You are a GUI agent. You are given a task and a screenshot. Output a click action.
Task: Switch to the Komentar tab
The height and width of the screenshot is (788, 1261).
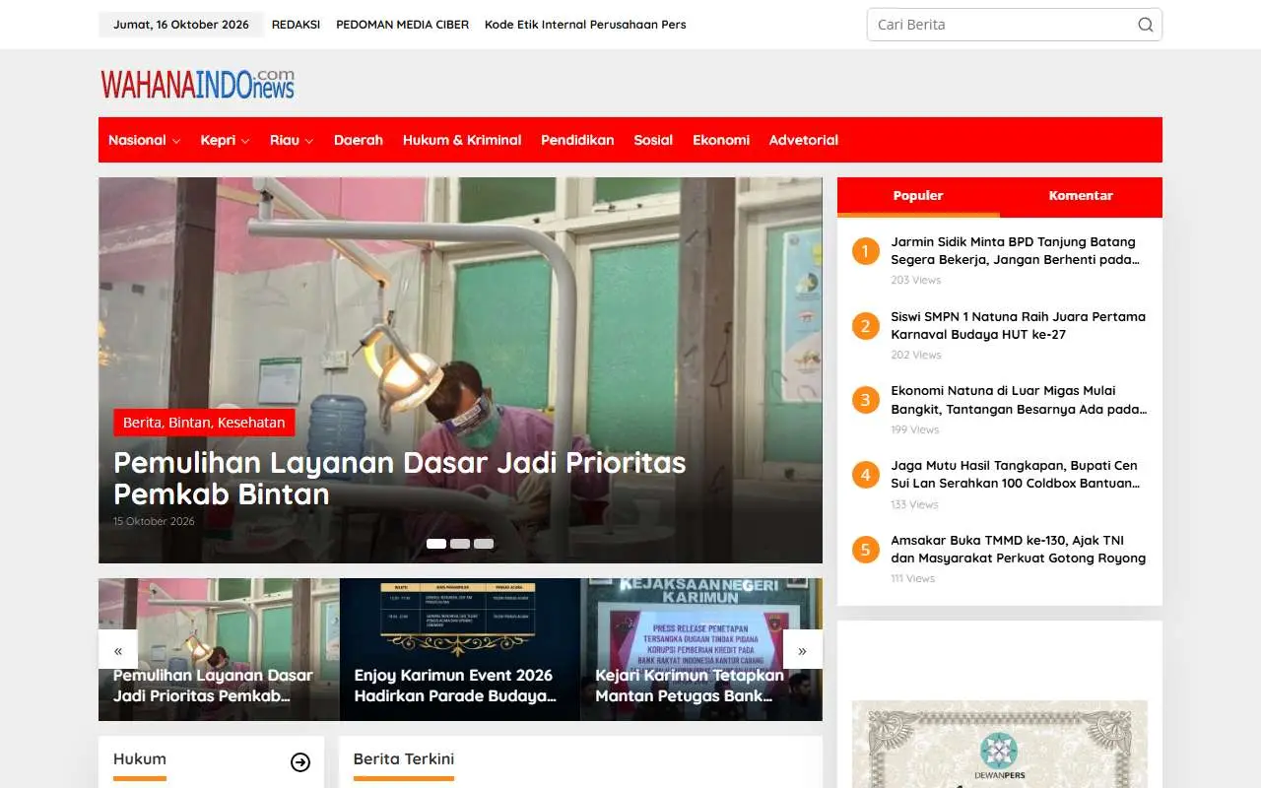1081,196
